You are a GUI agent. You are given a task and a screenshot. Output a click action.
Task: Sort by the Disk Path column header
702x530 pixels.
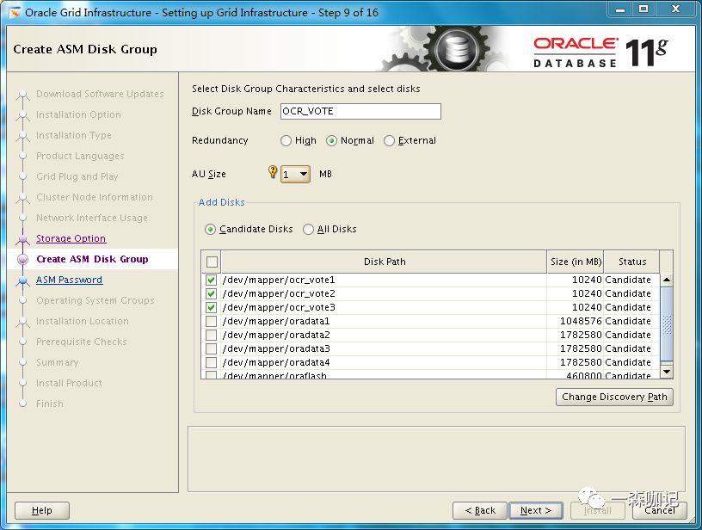point(385,262)
